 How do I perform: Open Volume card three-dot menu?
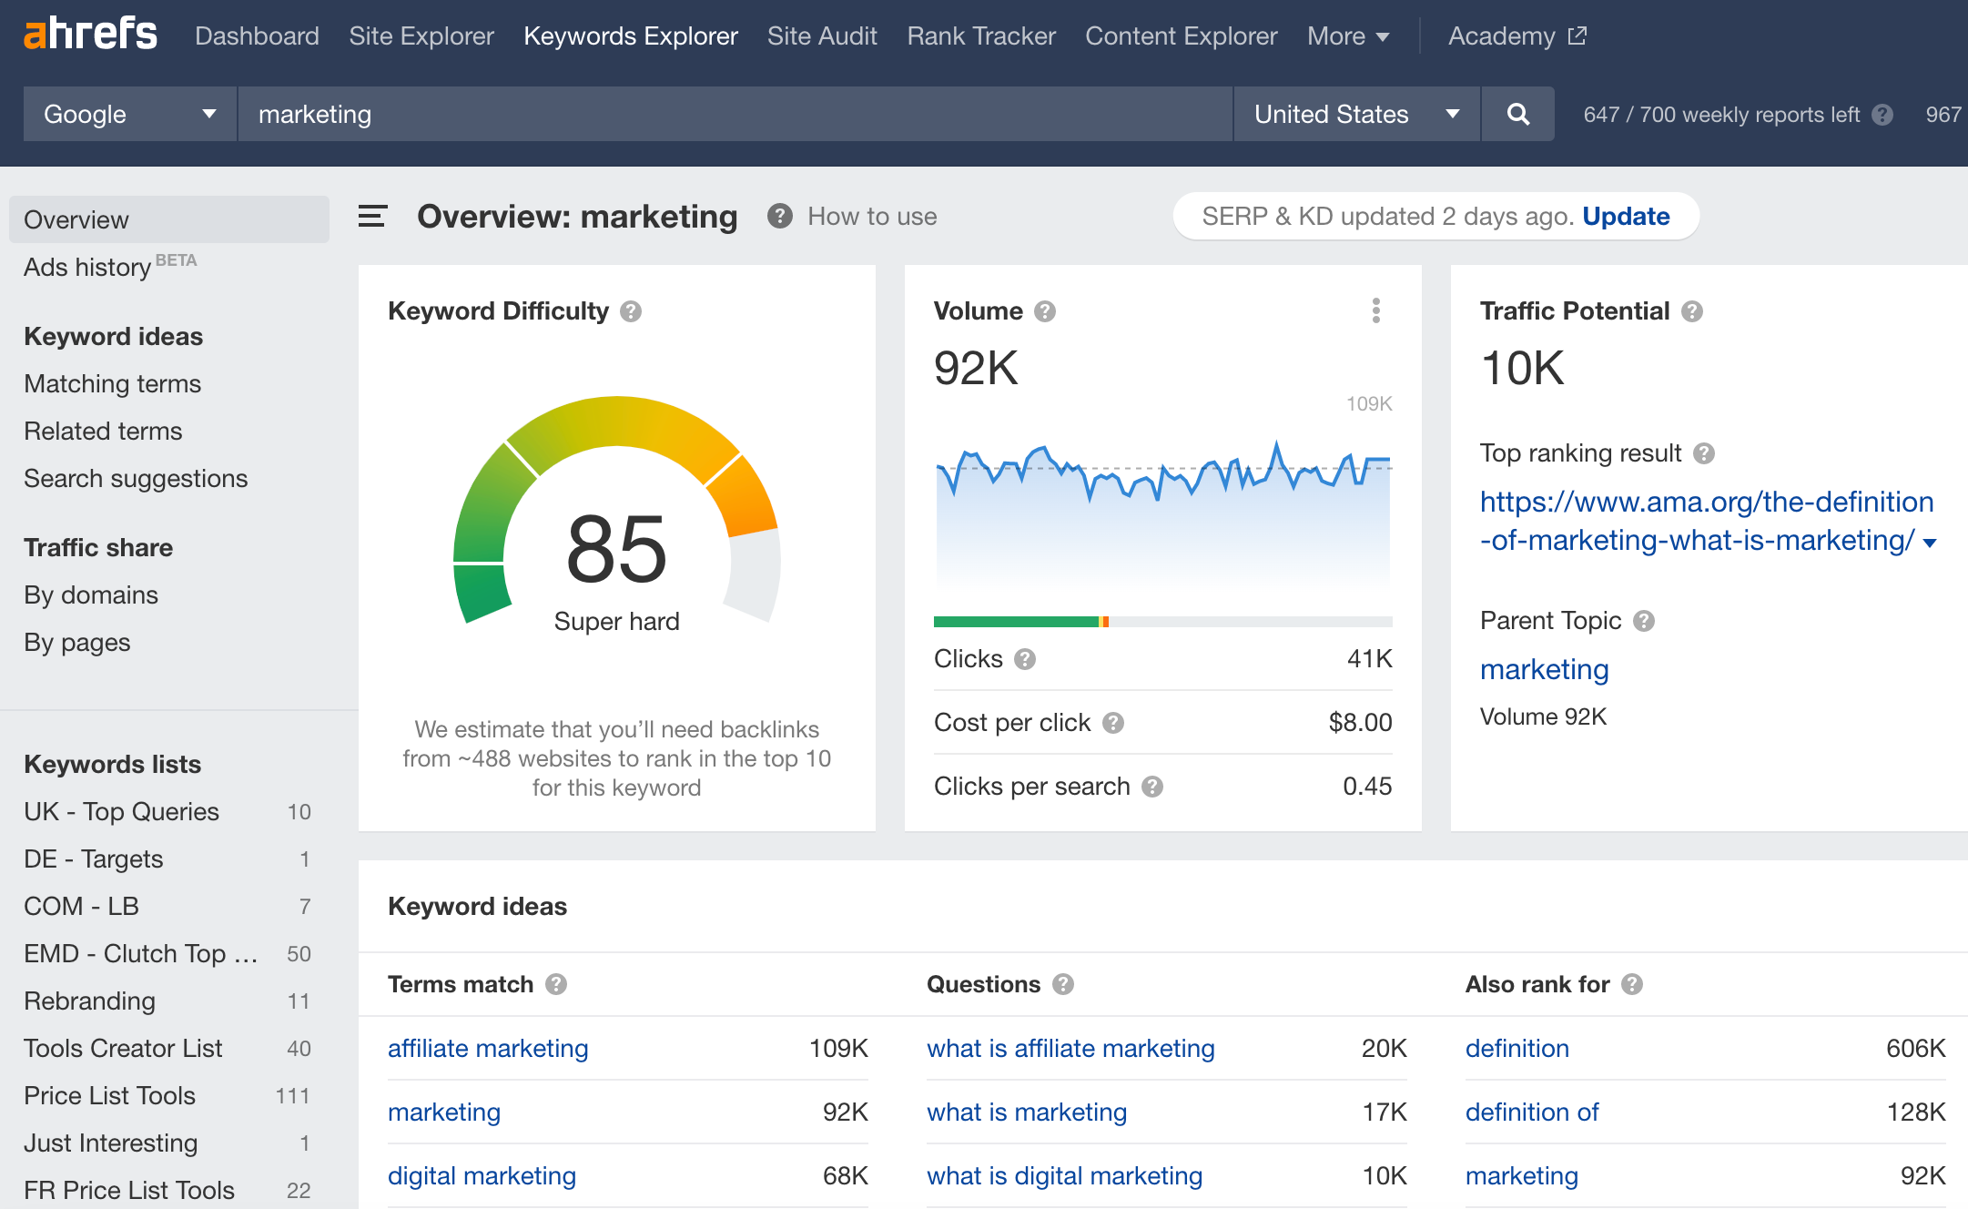(x=1376, y=310)
